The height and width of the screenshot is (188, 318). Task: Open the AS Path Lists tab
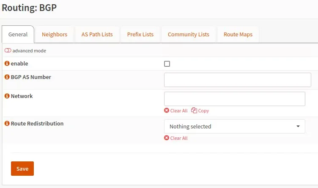pyautogui.click(x=97, y=35)
